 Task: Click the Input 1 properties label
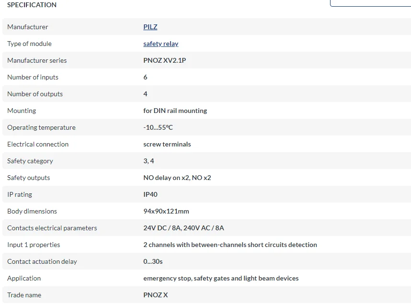tap(34, 245)
